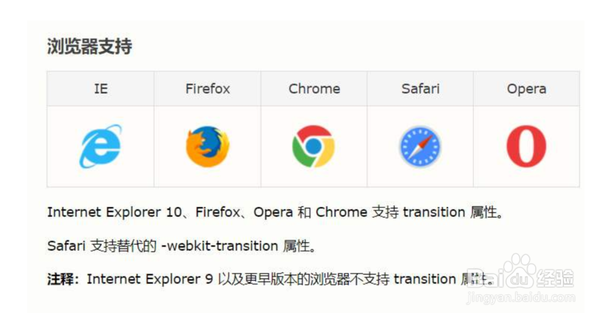Viewport: 608px width, 318px height.
Task: Select the Firefox column header
Action: click(207, 89)
